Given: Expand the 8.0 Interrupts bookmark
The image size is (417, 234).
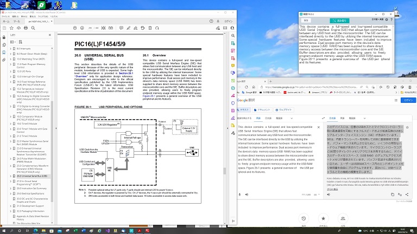Looking at the screenshot, I should [x=11, y=49].
